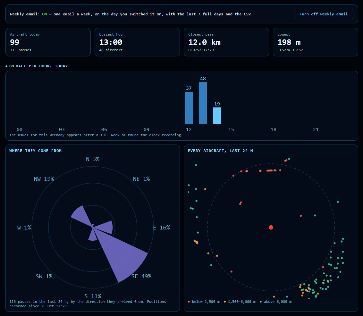Viewport: 363px width, 316px height.
Task: Click the 'EVERY AIRCRAFT, LAST 24 H' heading
Action: pos(220,151)
